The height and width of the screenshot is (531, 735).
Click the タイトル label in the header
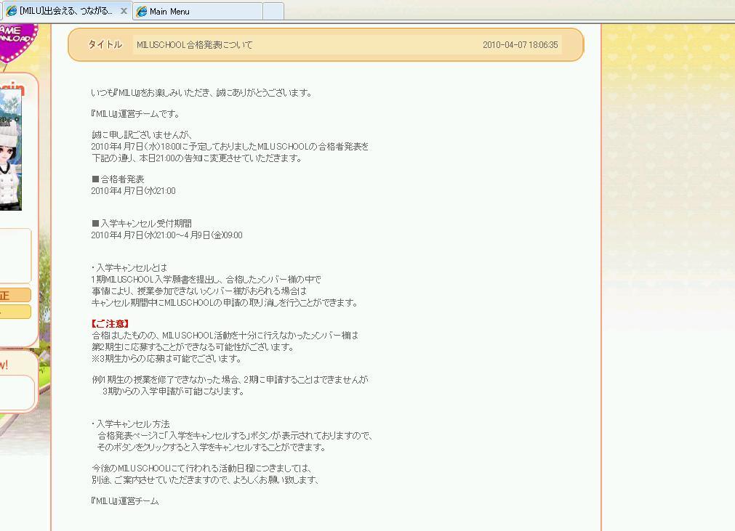tap(105, 45)
